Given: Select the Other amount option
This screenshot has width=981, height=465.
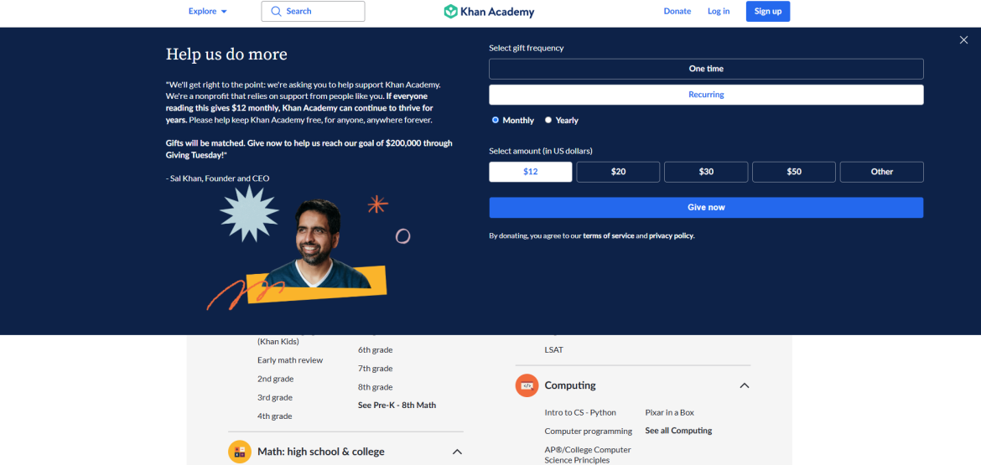Looking at the screenshot, I should (x=881, y=172).
